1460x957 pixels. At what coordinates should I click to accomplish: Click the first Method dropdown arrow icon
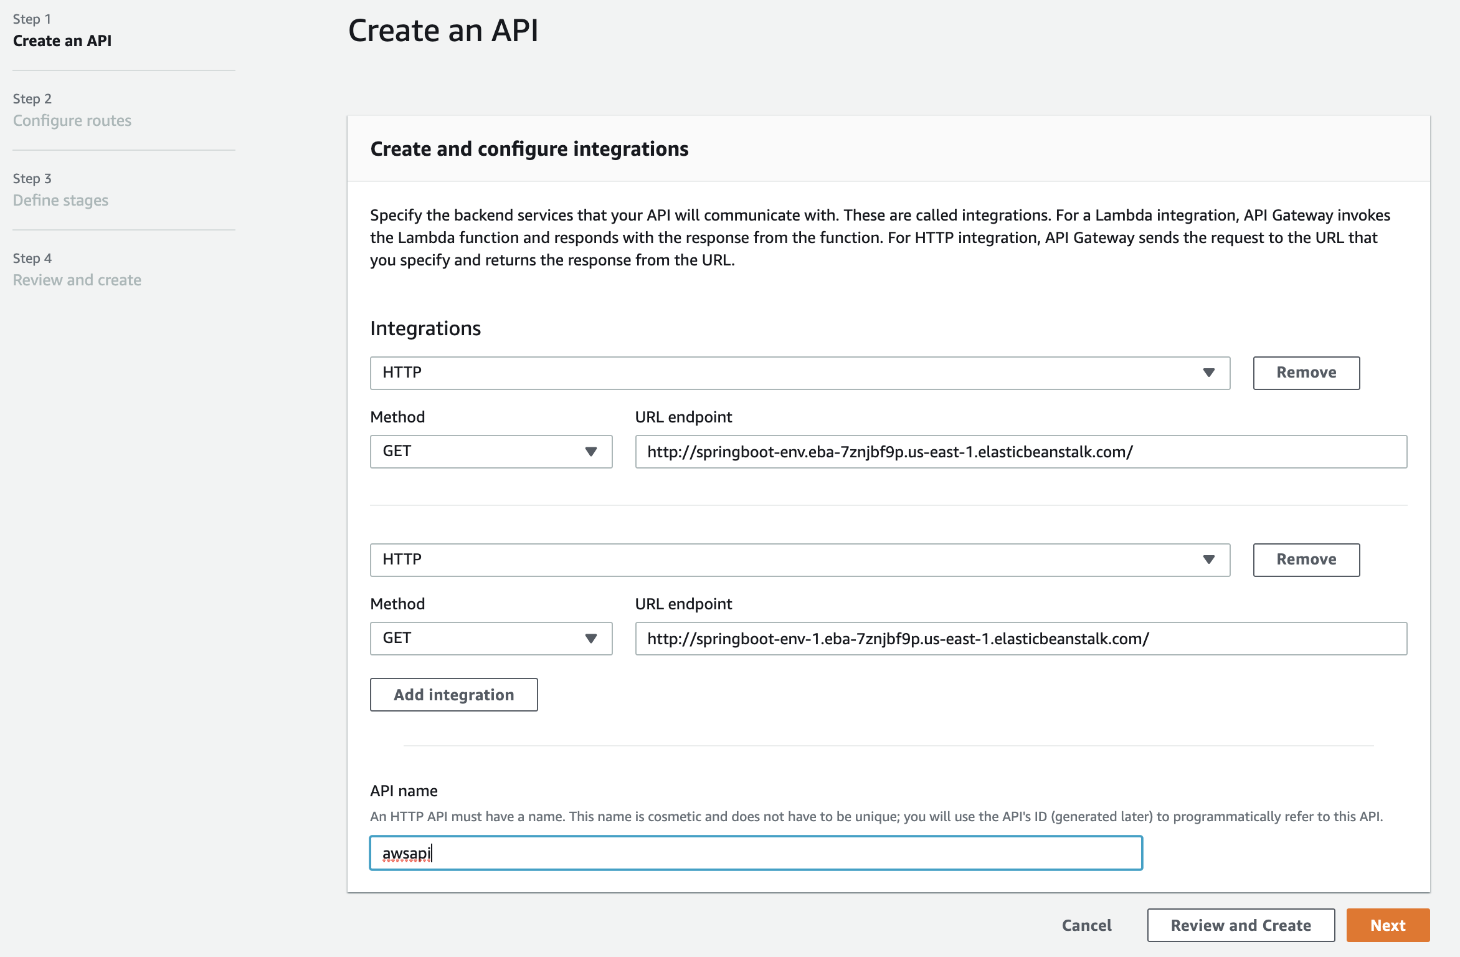click(590, 451)
